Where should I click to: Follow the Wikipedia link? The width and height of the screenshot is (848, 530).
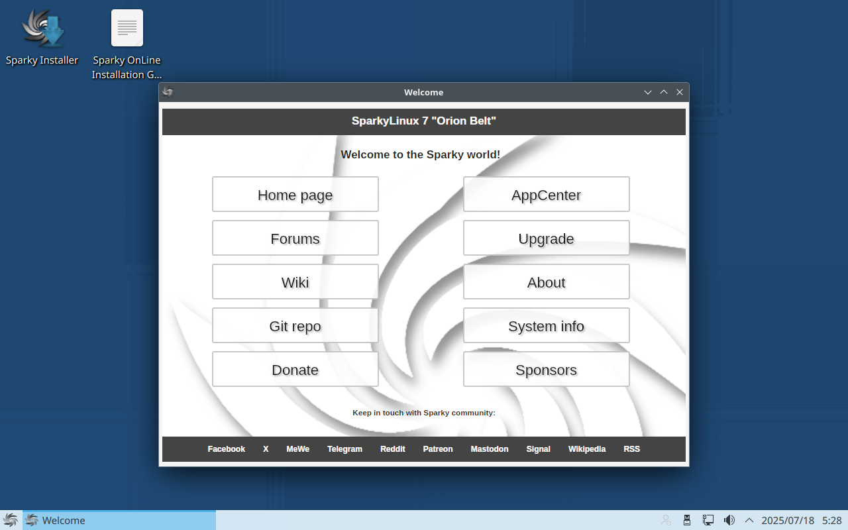click(587, 449)
